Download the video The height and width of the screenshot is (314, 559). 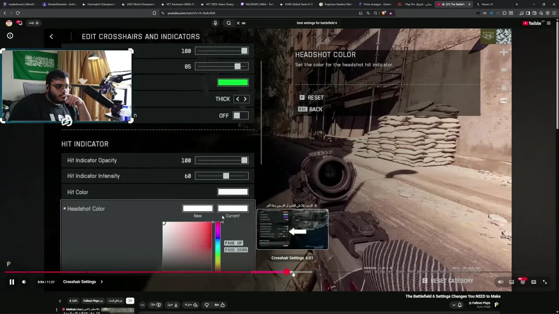click(x=173, y=305)
